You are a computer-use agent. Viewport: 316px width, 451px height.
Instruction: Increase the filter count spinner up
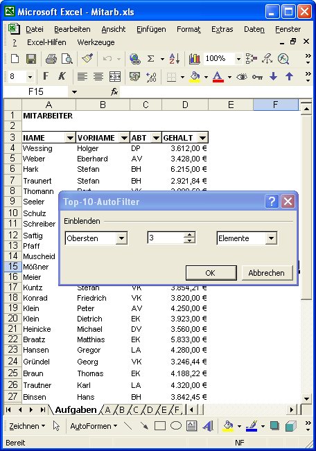[x=189, y=235]
